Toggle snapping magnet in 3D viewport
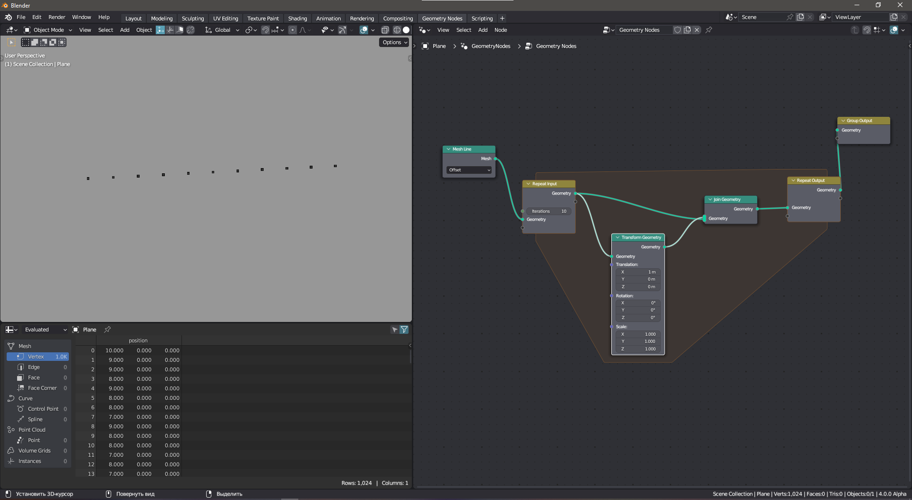This screenshot has height=500, width=912. click(266, 30)
